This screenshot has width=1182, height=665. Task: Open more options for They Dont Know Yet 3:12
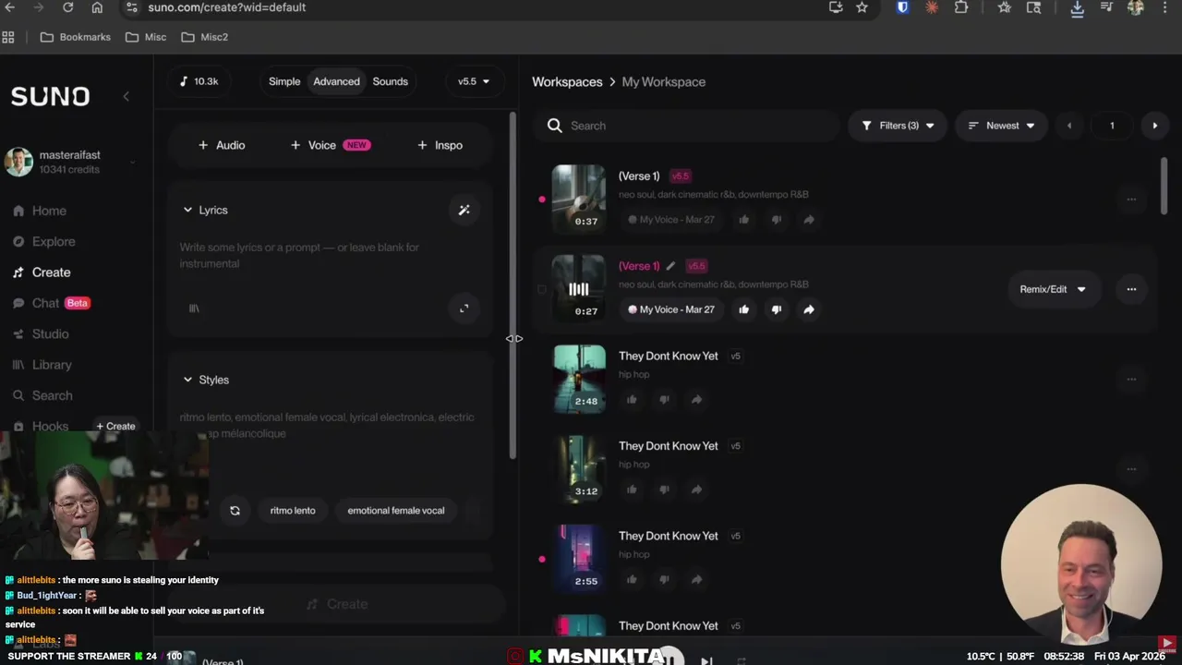[x=1131, y=469]
